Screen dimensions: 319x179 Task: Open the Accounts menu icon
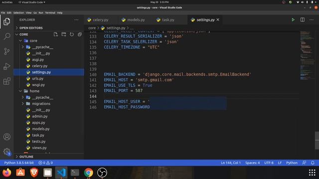(x=6, y=137)
